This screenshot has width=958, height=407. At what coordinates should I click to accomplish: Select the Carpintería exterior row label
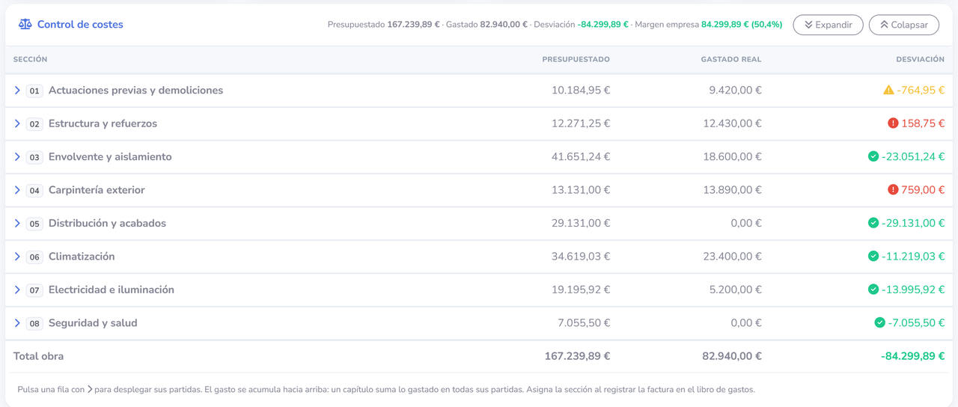pyautogui.click(x=97, y=190)
